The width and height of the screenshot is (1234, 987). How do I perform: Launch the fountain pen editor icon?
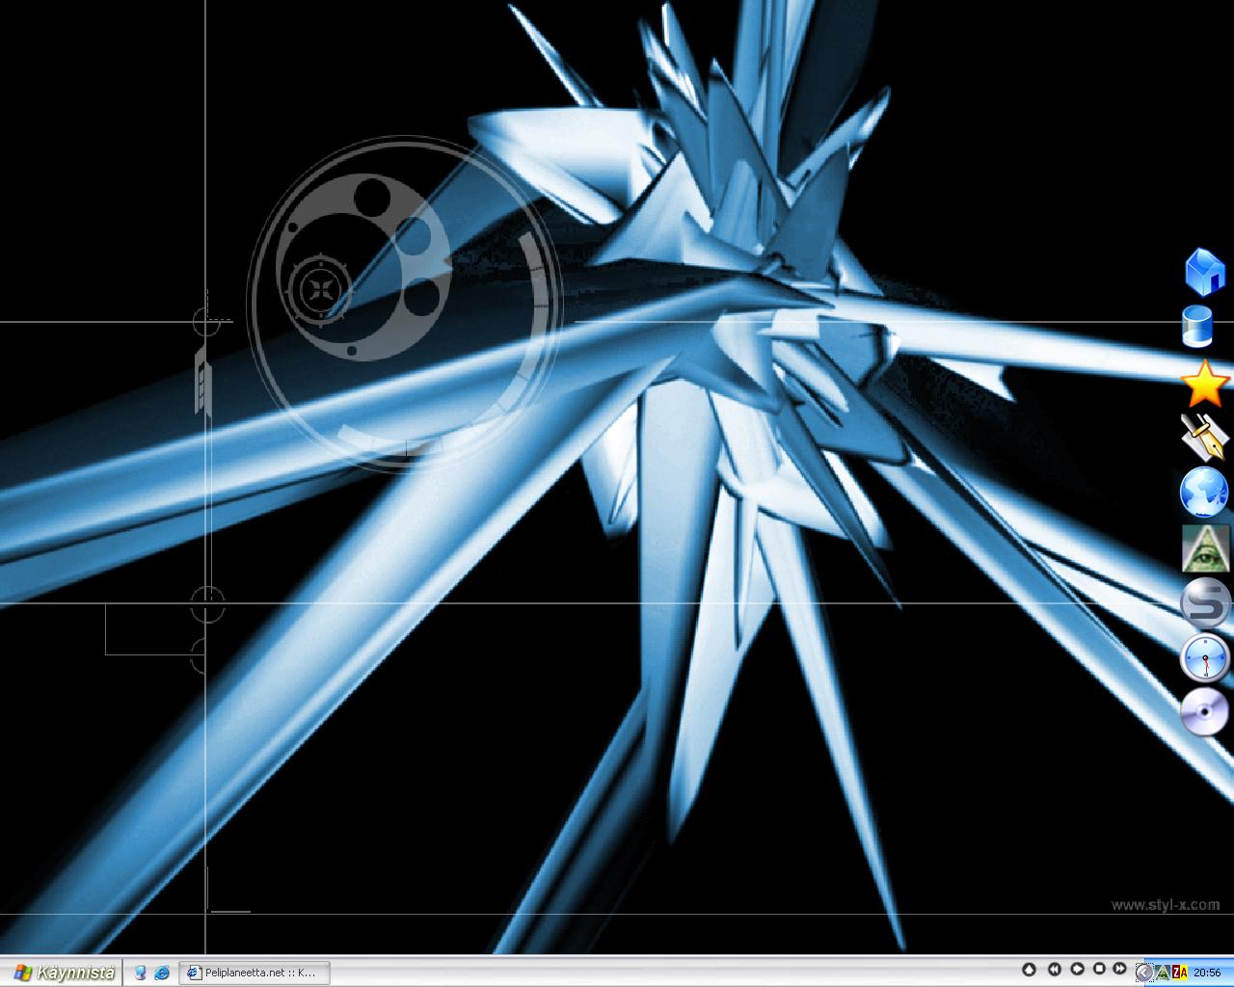coord(1204,438)
